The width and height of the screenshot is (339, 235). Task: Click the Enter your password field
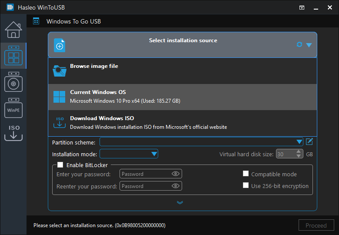(x=151, y=174)
